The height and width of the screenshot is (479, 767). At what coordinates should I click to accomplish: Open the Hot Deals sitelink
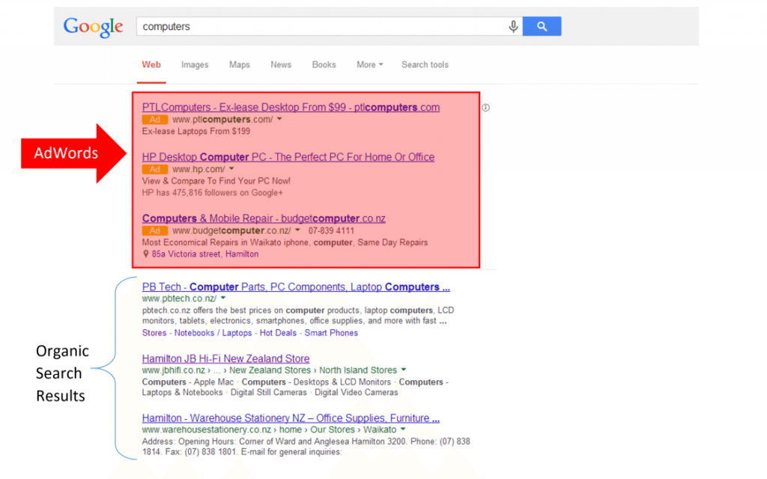click(x=278, y=333)
